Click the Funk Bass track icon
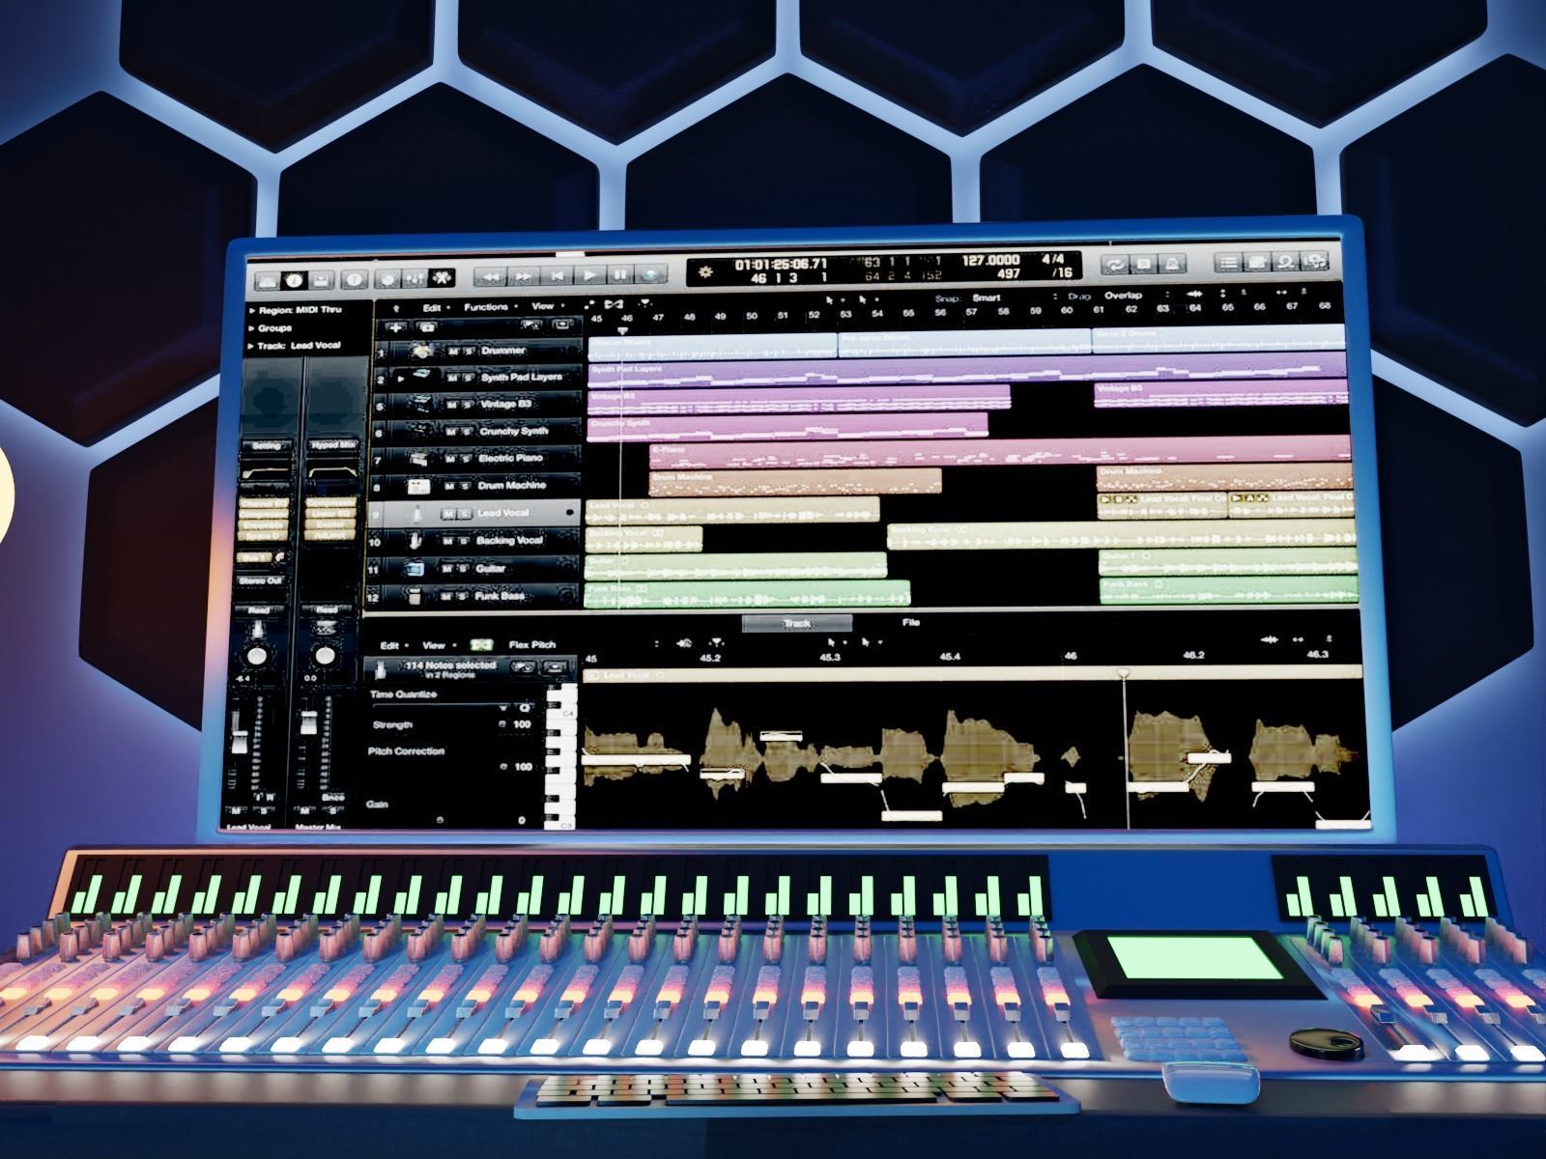1546x1159 pixels. point(415,597)
